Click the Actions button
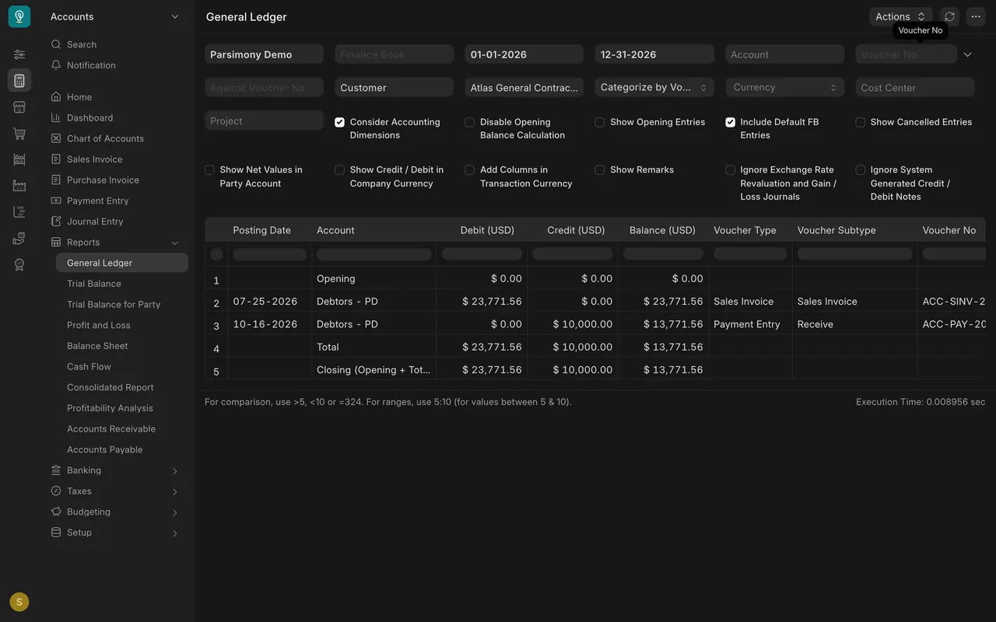 pyautogui.click(x=900, y=16)
